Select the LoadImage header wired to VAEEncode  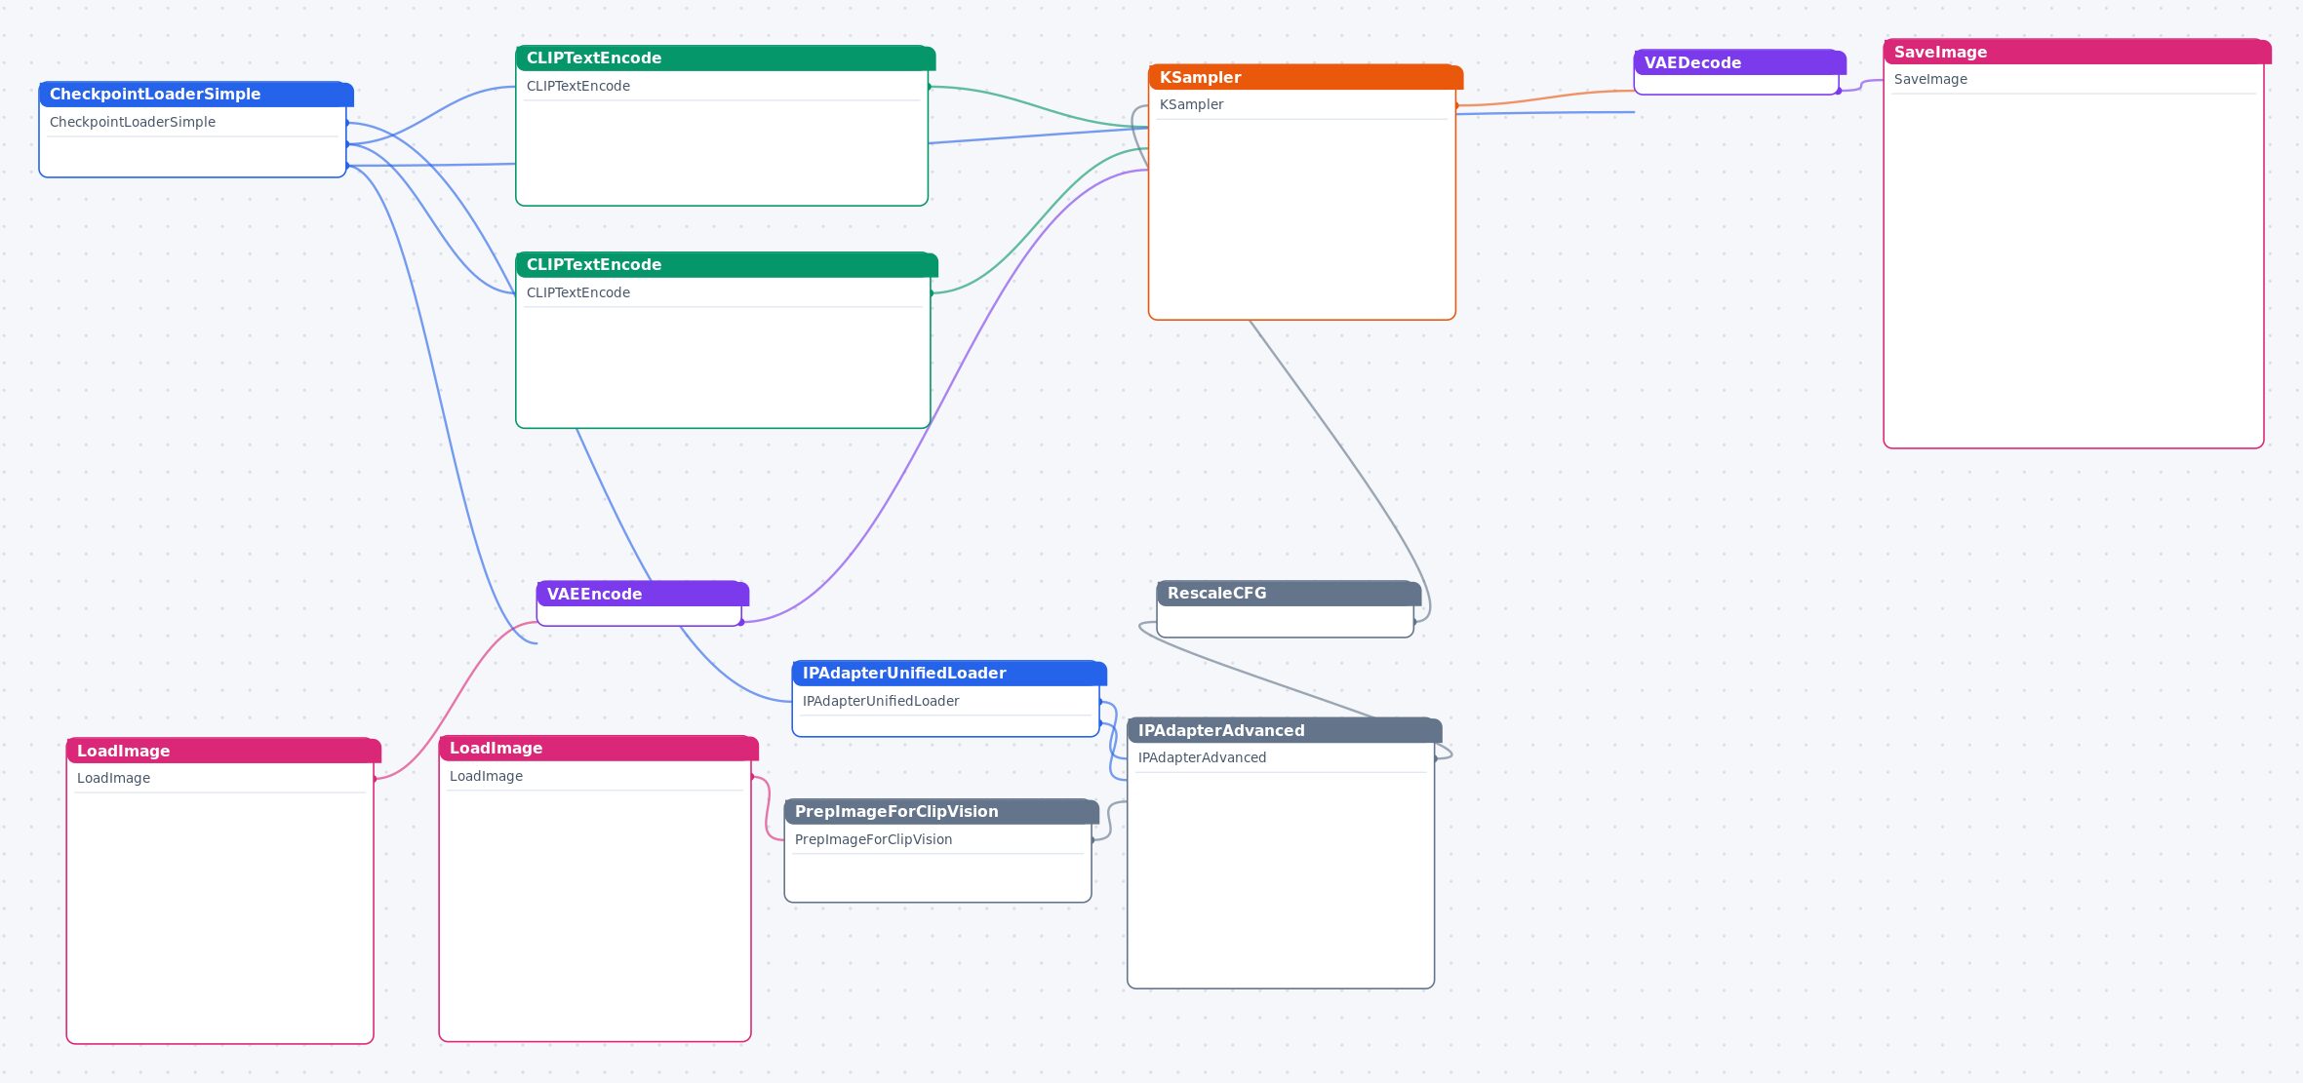223,751
